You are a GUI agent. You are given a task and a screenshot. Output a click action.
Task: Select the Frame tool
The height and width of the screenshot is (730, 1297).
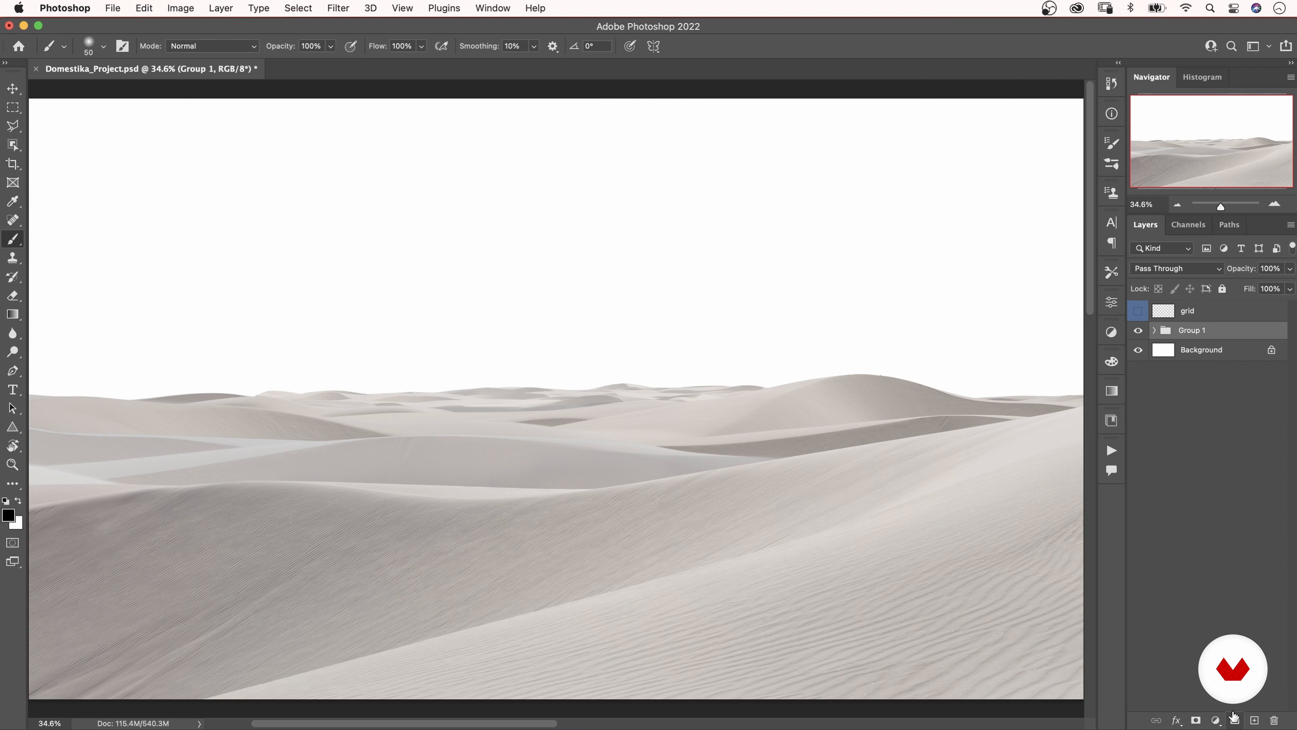pos(12,183)
